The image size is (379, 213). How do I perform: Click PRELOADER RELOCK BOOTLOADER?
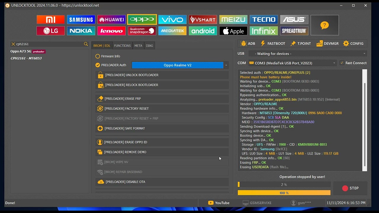point(162,85)
